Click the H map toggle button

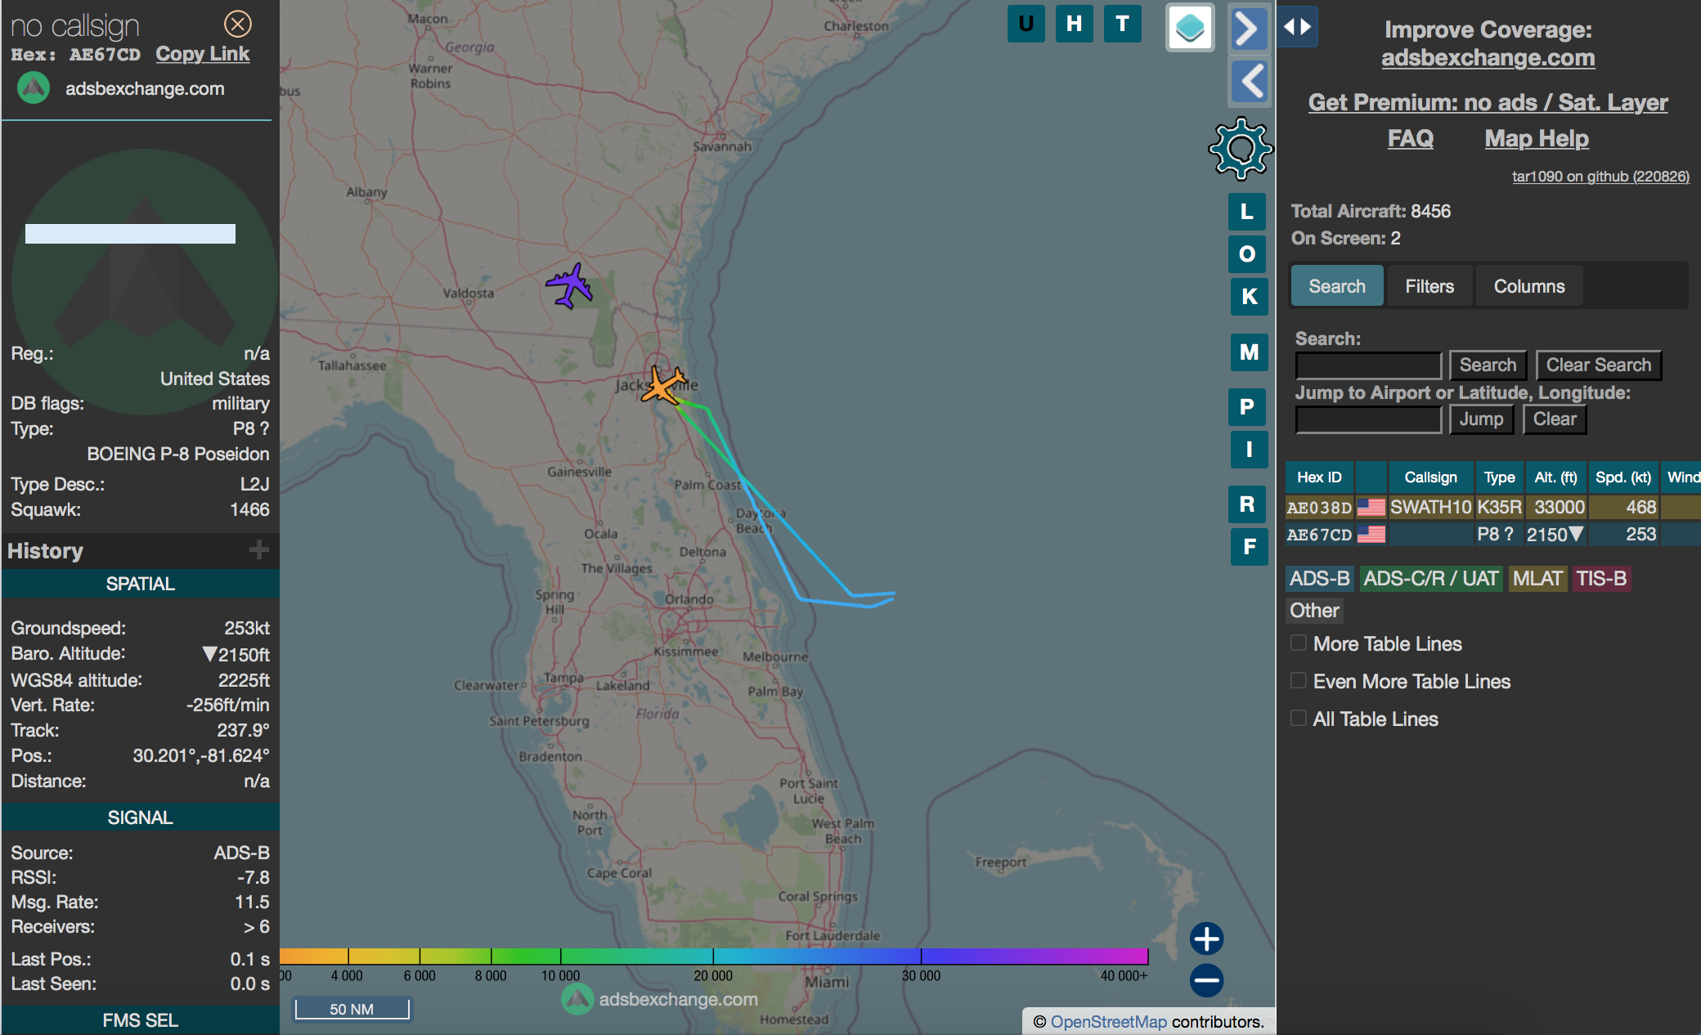point(1074,24)
